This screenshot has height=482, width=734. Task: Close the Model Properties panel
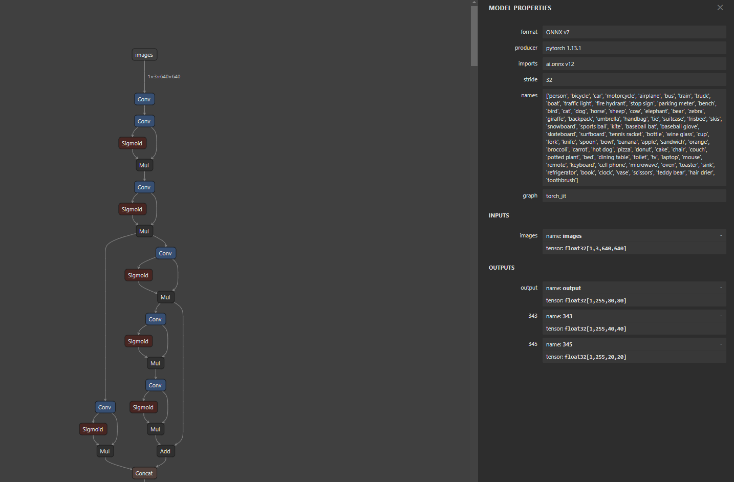720,7
